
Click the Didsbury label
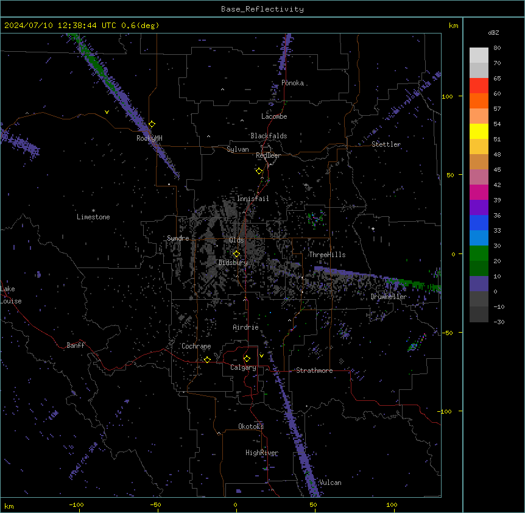coord(233,263)
